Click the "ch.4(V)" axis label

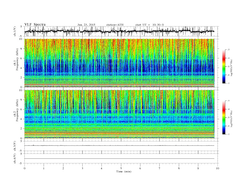pyautogui.click(x=15, y=158)
